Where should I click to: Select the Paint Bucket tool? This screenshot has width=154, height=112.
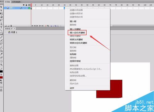[x=1, y=51]
